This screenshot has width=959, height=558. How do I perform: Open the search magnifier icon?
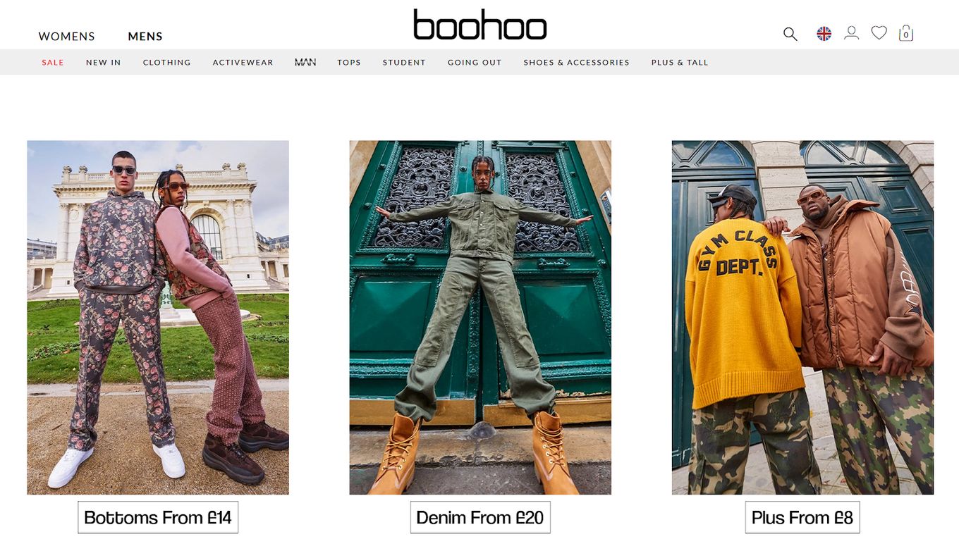(x=790, y=34)
